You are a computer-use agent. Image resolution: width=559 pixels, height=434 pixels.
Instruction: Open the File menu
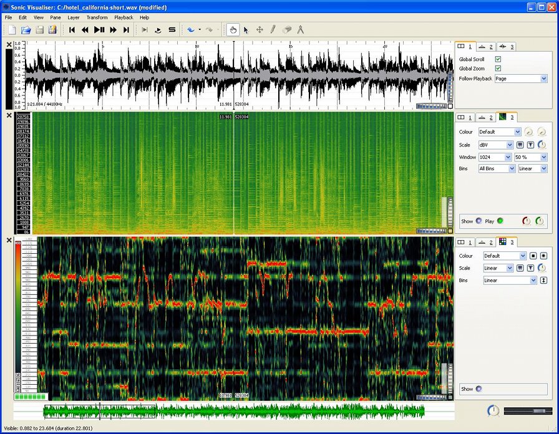tap(8, 17)
